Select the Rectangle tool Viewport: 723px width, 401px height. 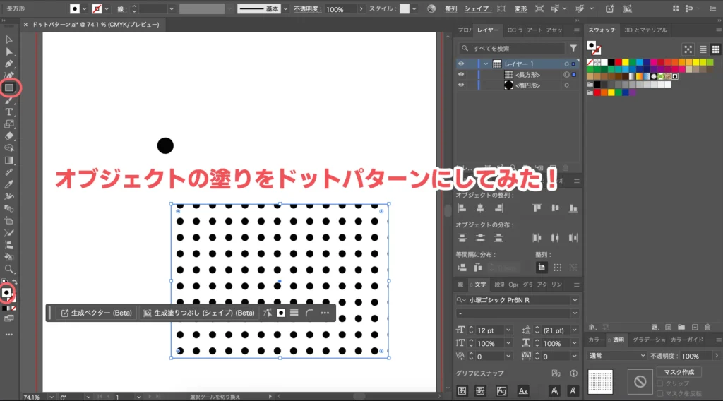(8, 88)
